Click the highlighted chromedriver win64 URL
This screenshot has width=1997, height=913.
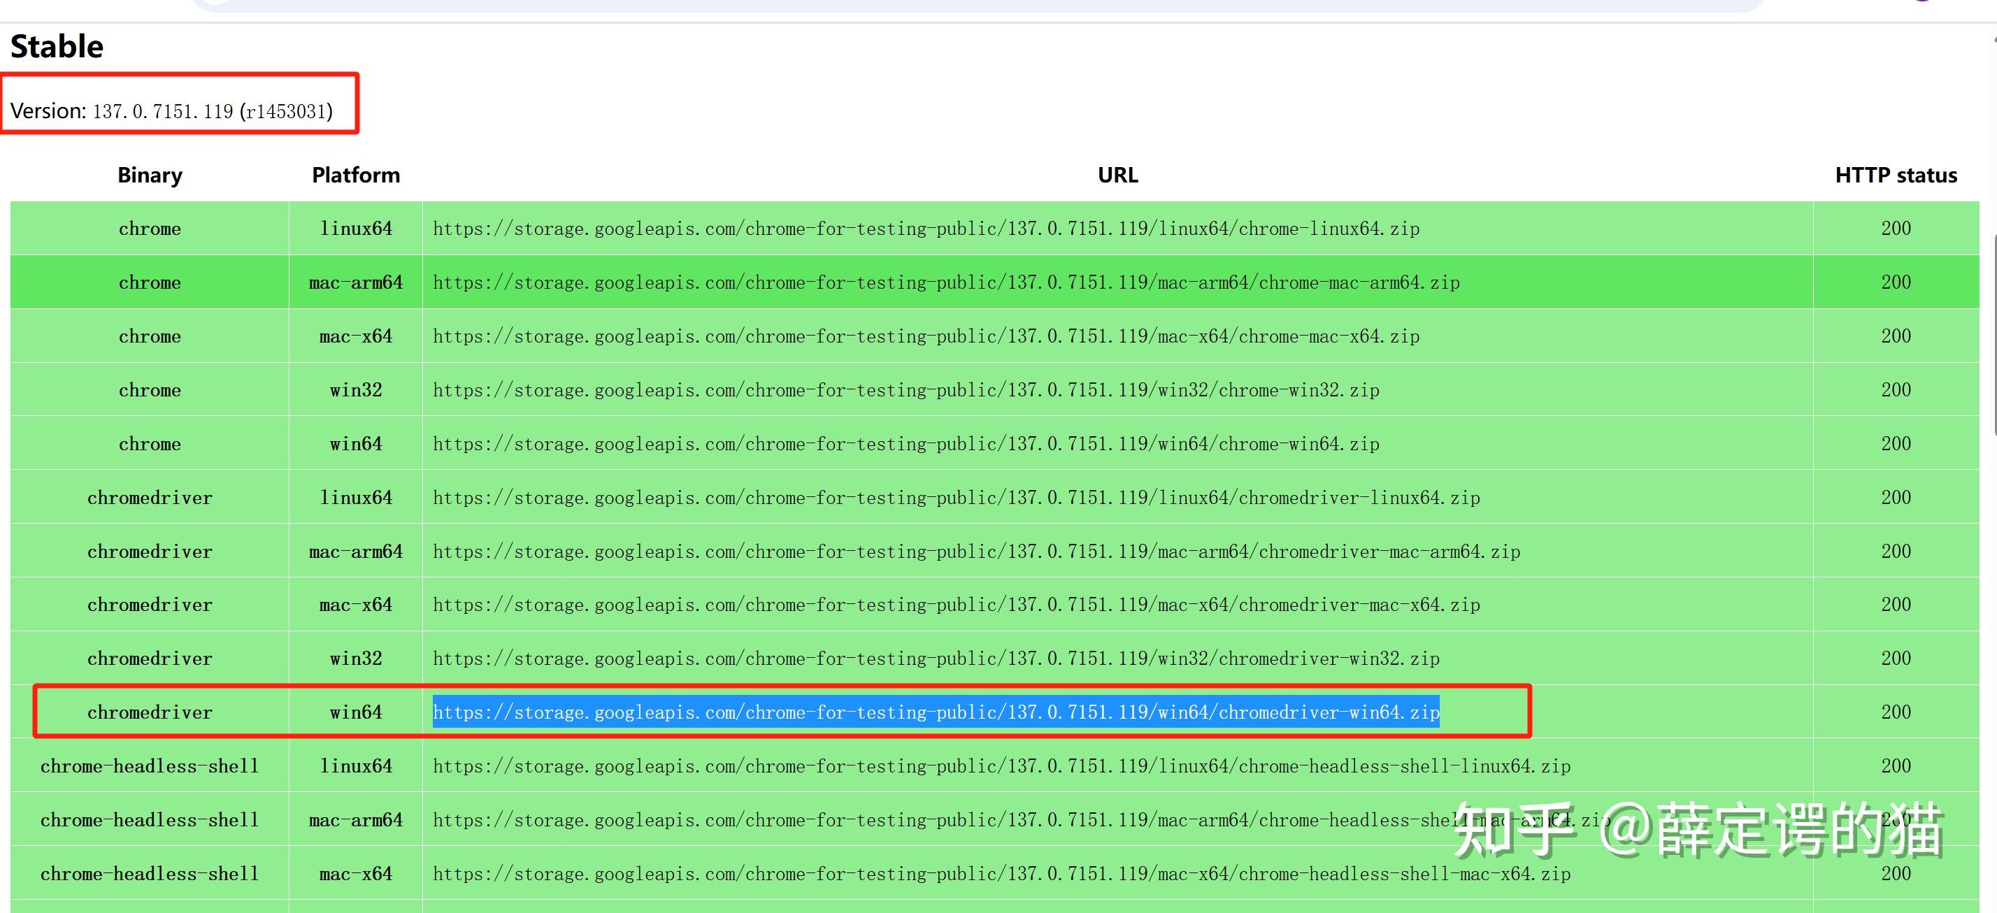pos(936,712)
